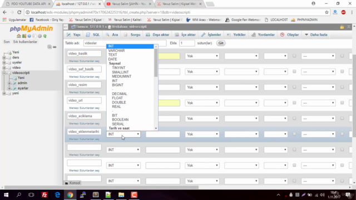Expand the ders database node
Image resolution: width=356 pixels, height=200 pixels.
pos(4,58)
